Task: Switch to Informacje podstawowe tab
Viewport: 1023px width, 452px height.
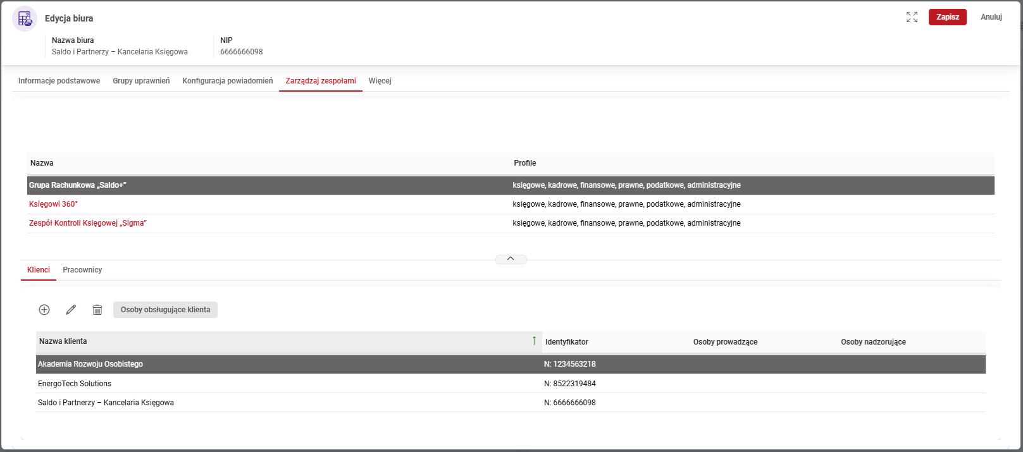Action: click(59, 81)
